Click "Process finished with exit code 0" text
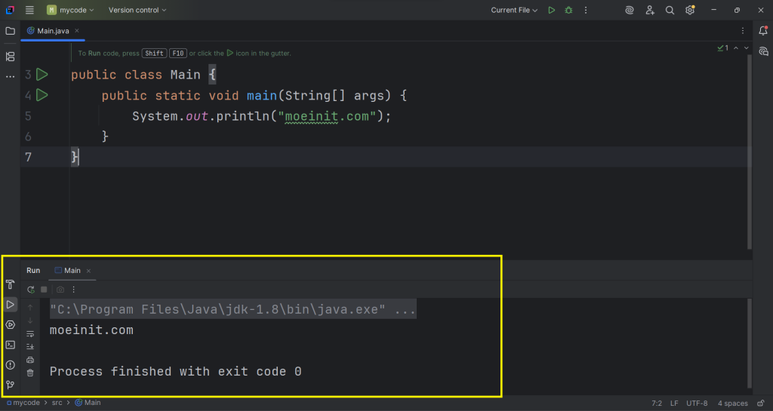This screenshot has width=773, height=411. tap(175, 371)
